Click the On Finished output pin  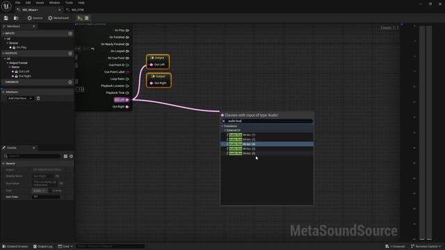pos(127,37)
